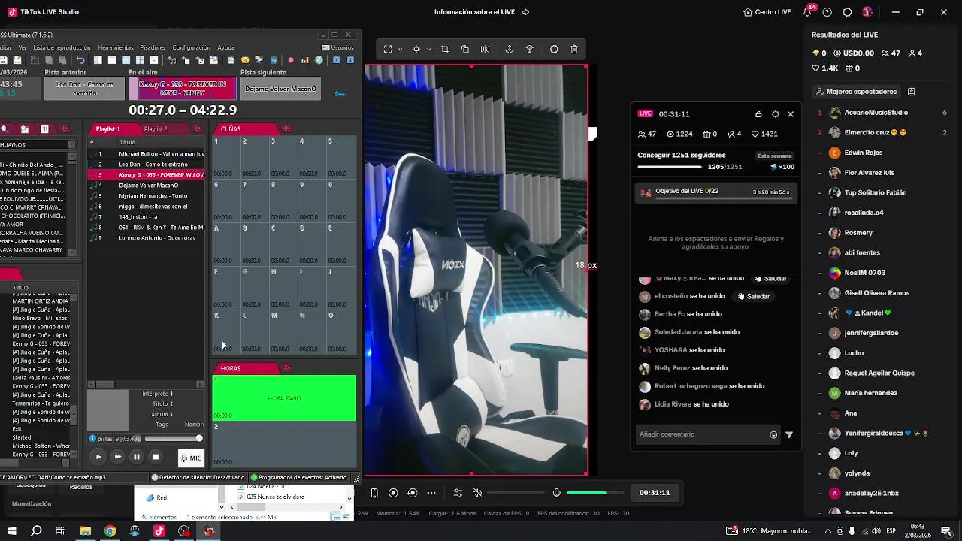Expand the fit-to-screen dropdown arrow

coord(400,49)
